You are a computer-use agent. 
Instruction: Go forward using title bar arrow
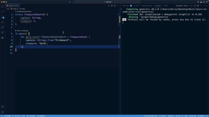pos(73,2)
